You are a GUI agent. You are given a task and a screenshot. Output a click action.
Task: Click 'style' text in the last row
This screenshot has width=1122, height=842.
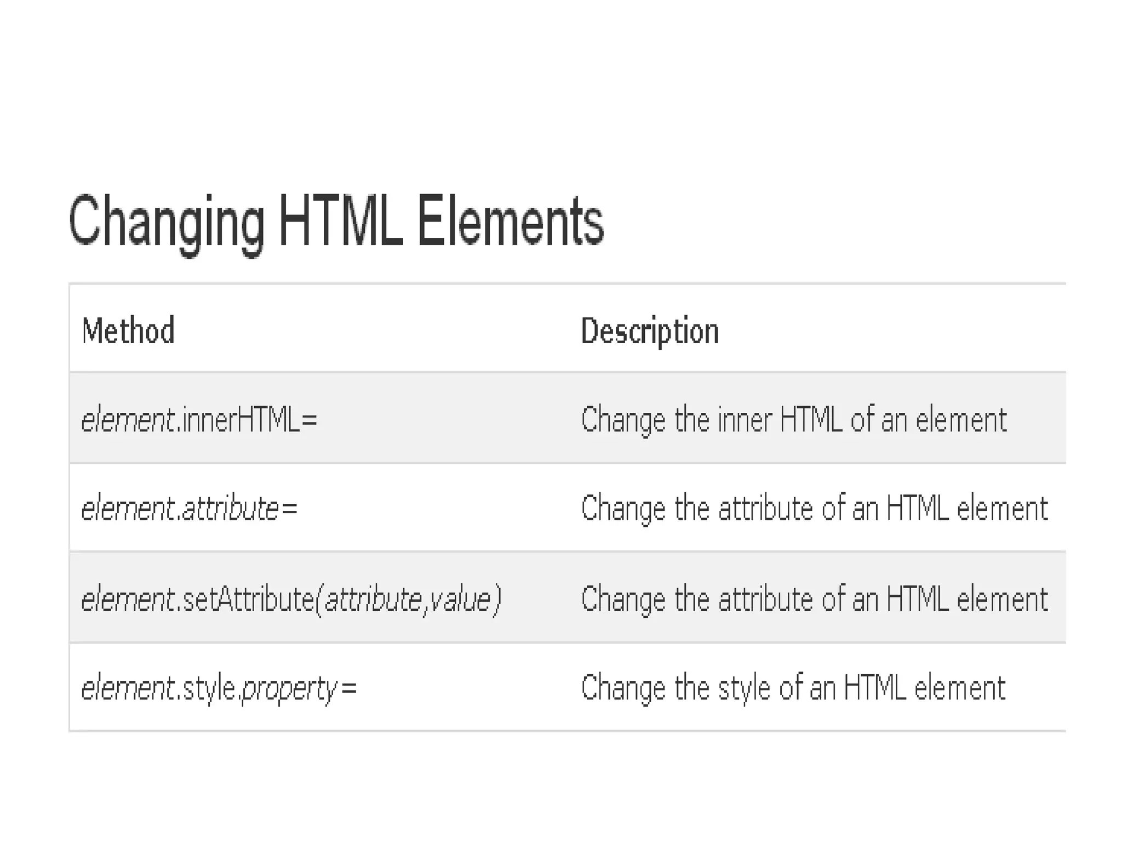tap(209, 689)
